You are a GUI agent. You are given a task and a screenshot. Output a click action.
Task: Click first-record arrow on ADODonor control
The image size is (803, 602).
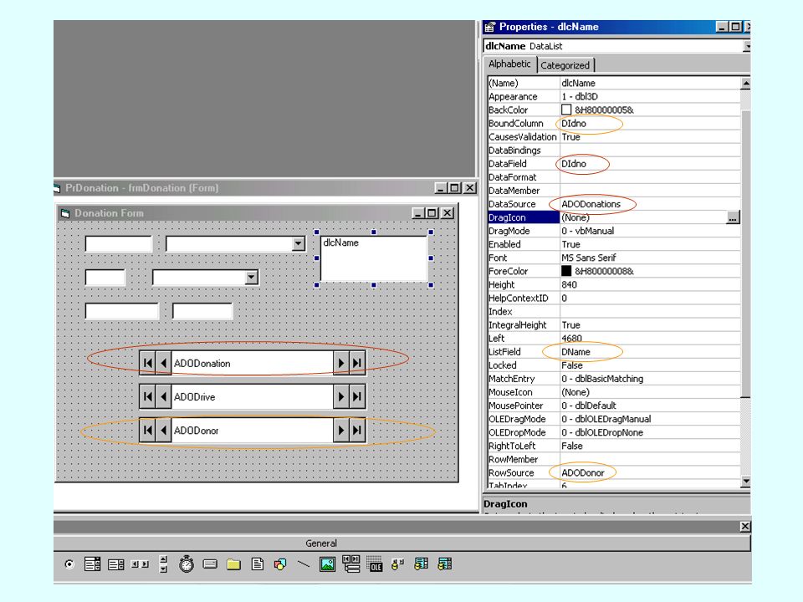tap(148, 431)
